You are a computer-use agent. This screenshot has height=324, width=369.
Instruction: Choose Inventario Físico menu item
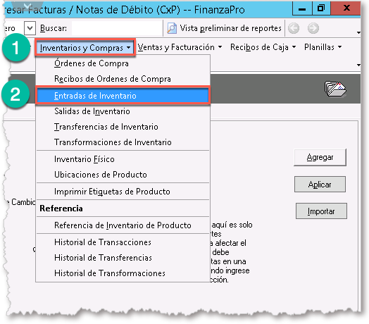pyautogui.click(x=123, y=159)
